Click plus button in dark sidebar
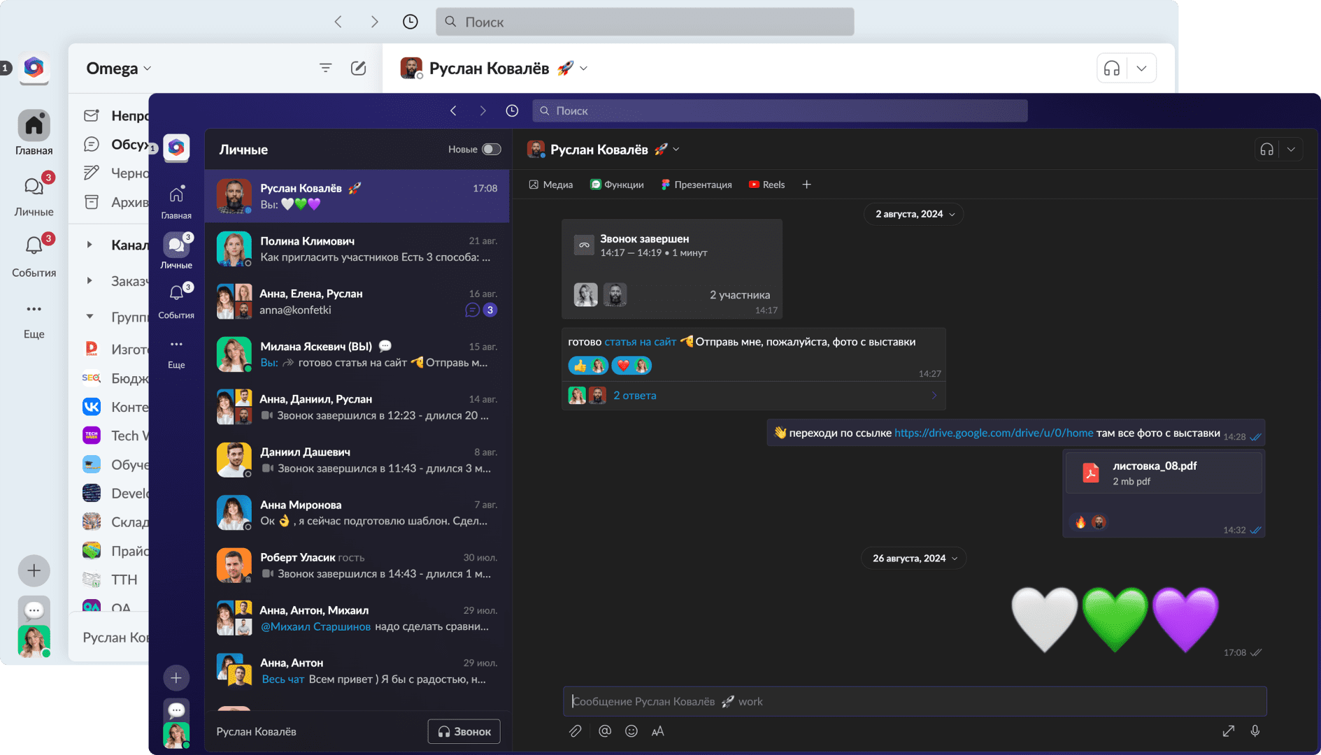Image resolution: width=1321 pixels, height=755 pixels. 176,677
